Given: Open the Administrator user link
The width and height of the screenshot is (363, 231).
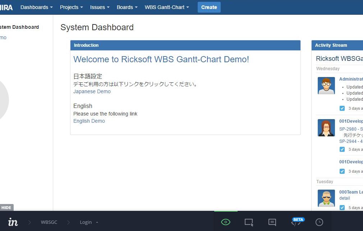Looking at the screenshot, I should 351,79.
